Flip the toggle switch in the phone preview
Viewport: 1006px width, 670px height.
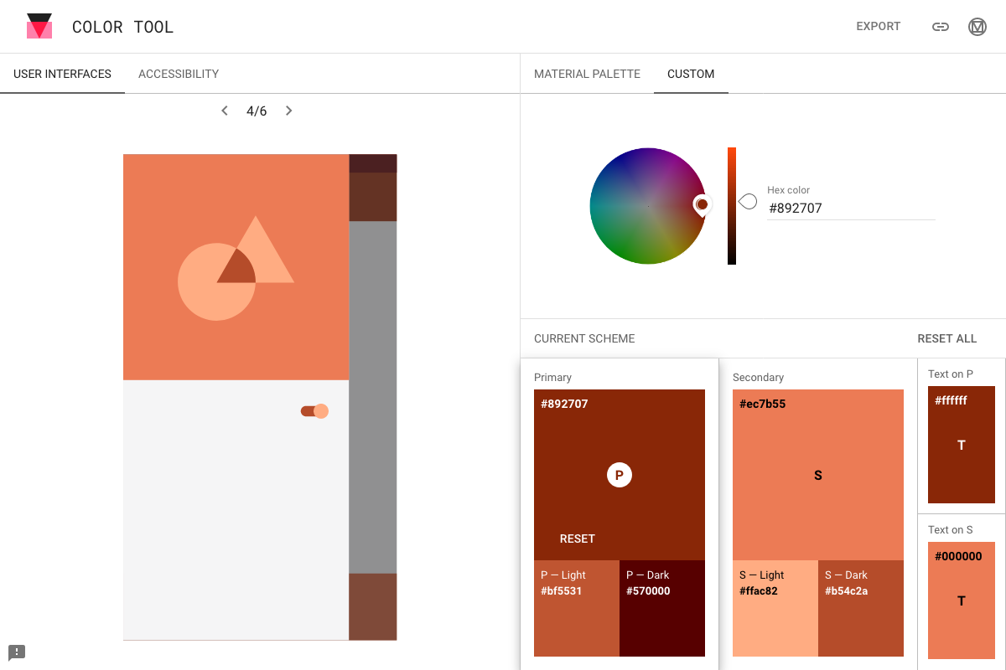314,411
